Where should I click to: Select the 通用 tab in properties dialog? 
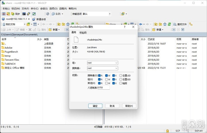pyautogui.click(x=74, y=32)
